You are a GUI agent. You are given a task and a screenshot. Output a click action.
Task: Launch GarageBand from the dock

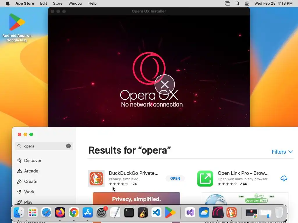(143, 213)
